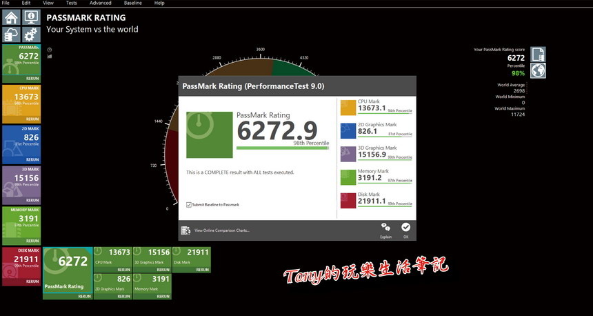Open the Help menu
593x316 pixels.
tap(159, 3)
